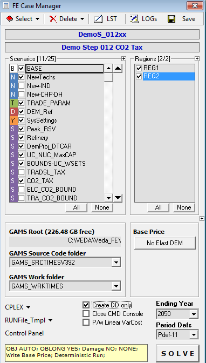Screen dimensions: 206x363
Task: Click the plus expander above Base Price
Action: pyautogui.click(x=202, y=219)
